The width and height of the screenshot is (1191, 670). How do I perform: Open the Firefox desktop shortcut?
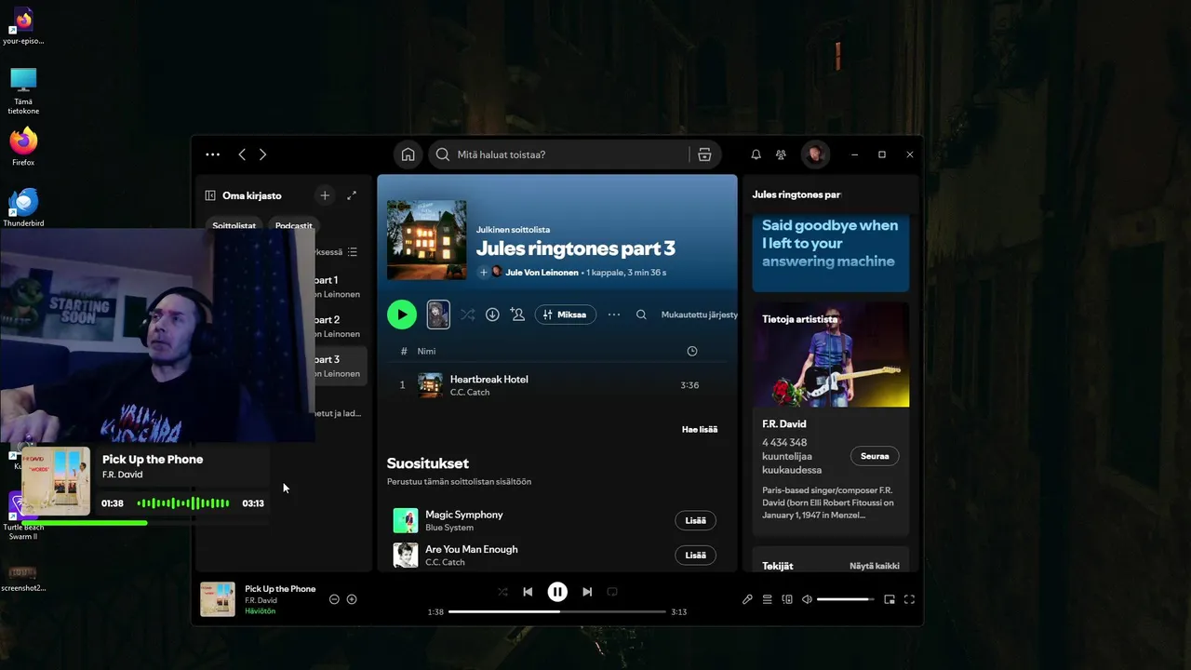pos(23,147)
